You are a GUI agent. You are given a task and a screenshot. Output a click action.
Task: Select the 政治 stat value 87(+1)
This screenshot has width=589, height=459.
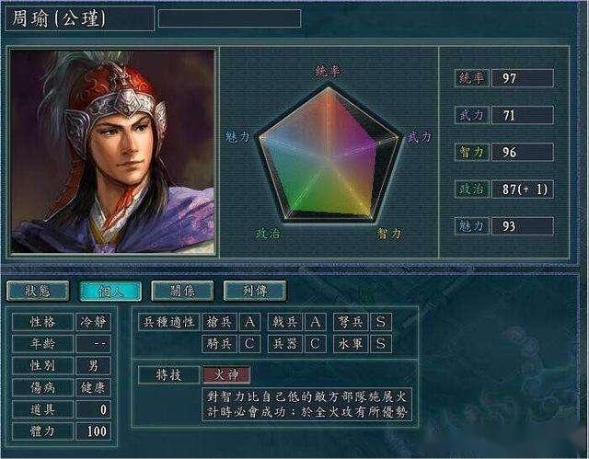tap(523, 189)
